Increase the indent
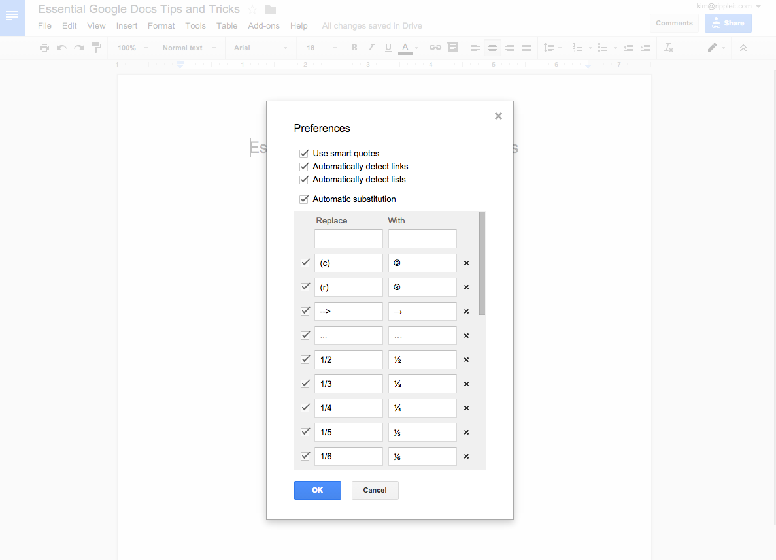 click(645, 48)
